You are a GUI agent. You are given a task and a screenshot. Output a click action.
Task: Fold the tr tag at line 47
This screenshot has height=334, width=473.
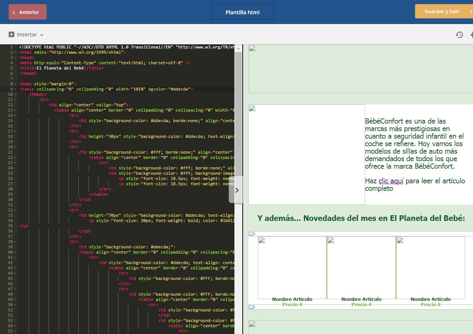pos(15,289)
